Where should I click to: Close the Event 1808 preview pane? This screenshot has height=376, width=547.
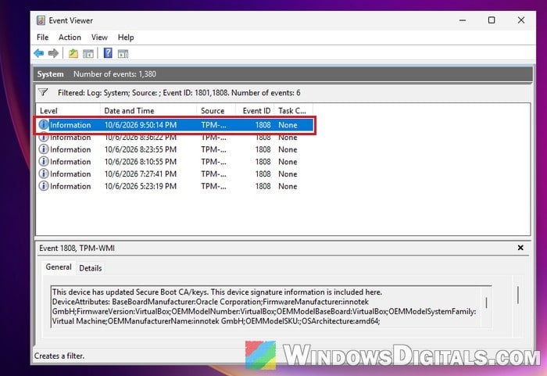(x=520, y=248)
